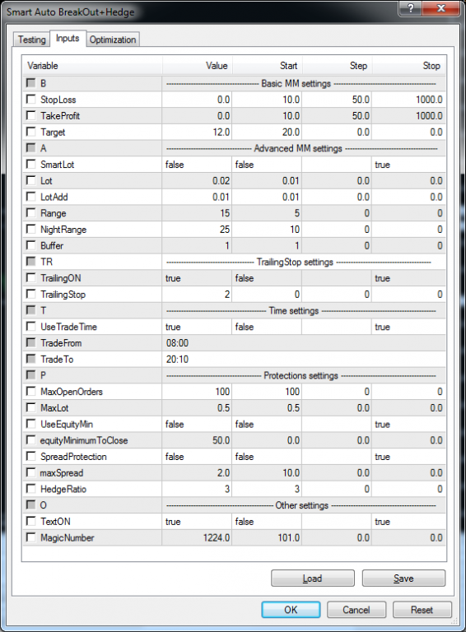Viewport: 466px width, 632px height.
Task: Toggle the MaxOpenOrders checkbox
Action: pos(30,392)
